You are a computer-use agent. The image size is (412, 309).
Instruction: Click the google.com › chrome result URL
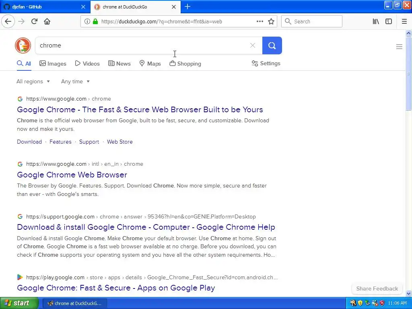(x=68, y=99)
